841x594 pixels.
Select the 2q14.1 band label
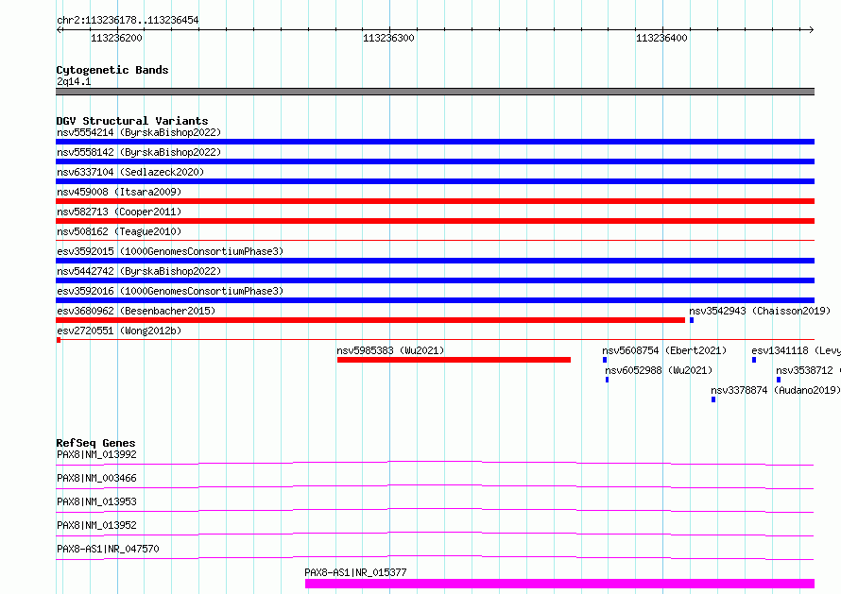click(74, 81)
